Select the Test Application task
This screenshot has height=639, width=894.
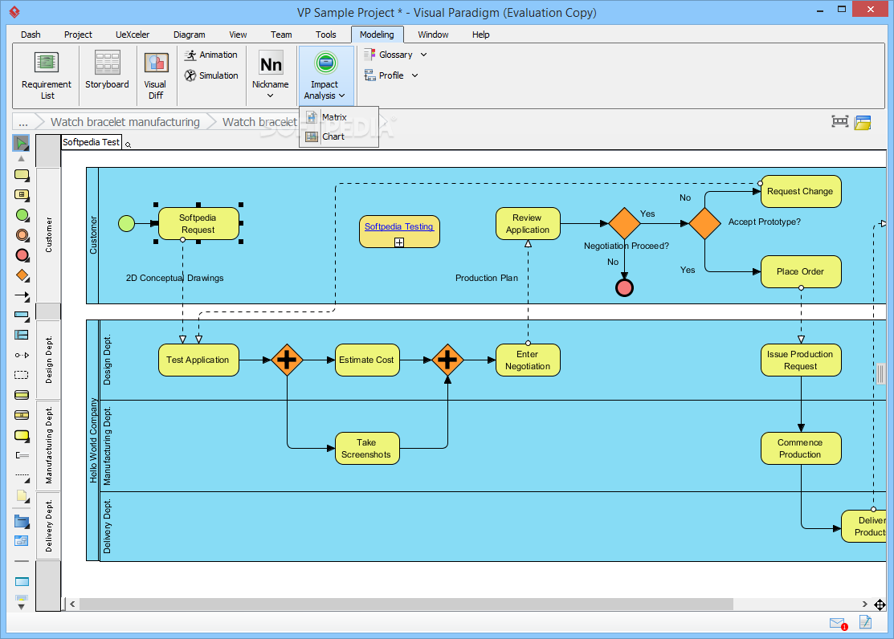(x=198, y=360)
